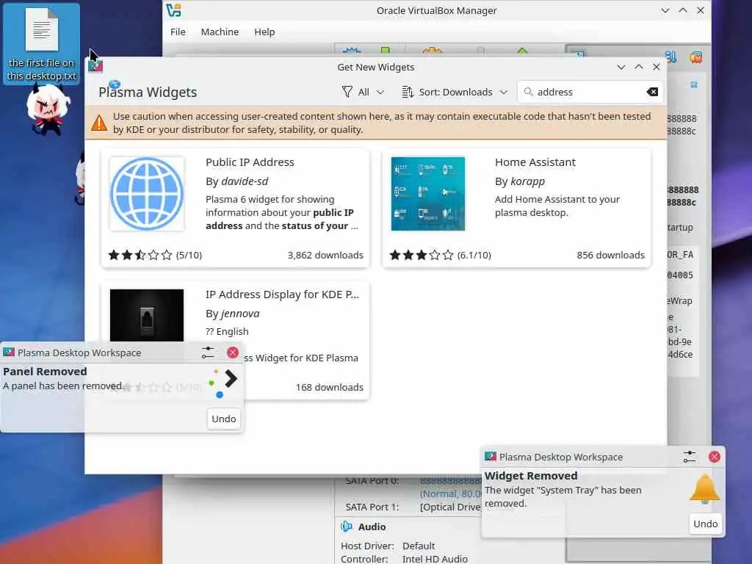752x564 pixels.
Task: Undo the Widget Removed action
Action: [705, 524]
